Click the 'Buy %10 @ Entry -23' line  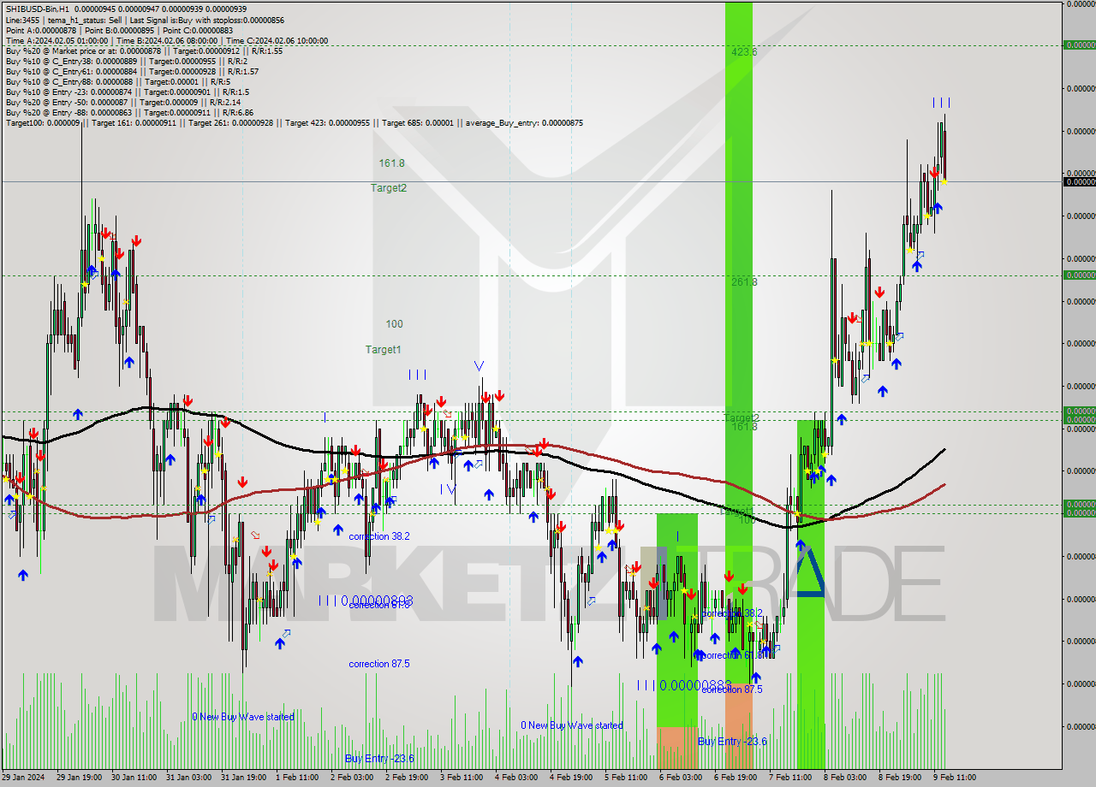[x=128, y=92]
